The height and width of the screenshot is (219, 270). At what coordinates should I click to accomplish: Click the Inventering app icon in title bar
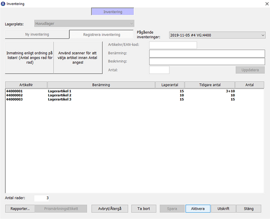pos(3,4)
